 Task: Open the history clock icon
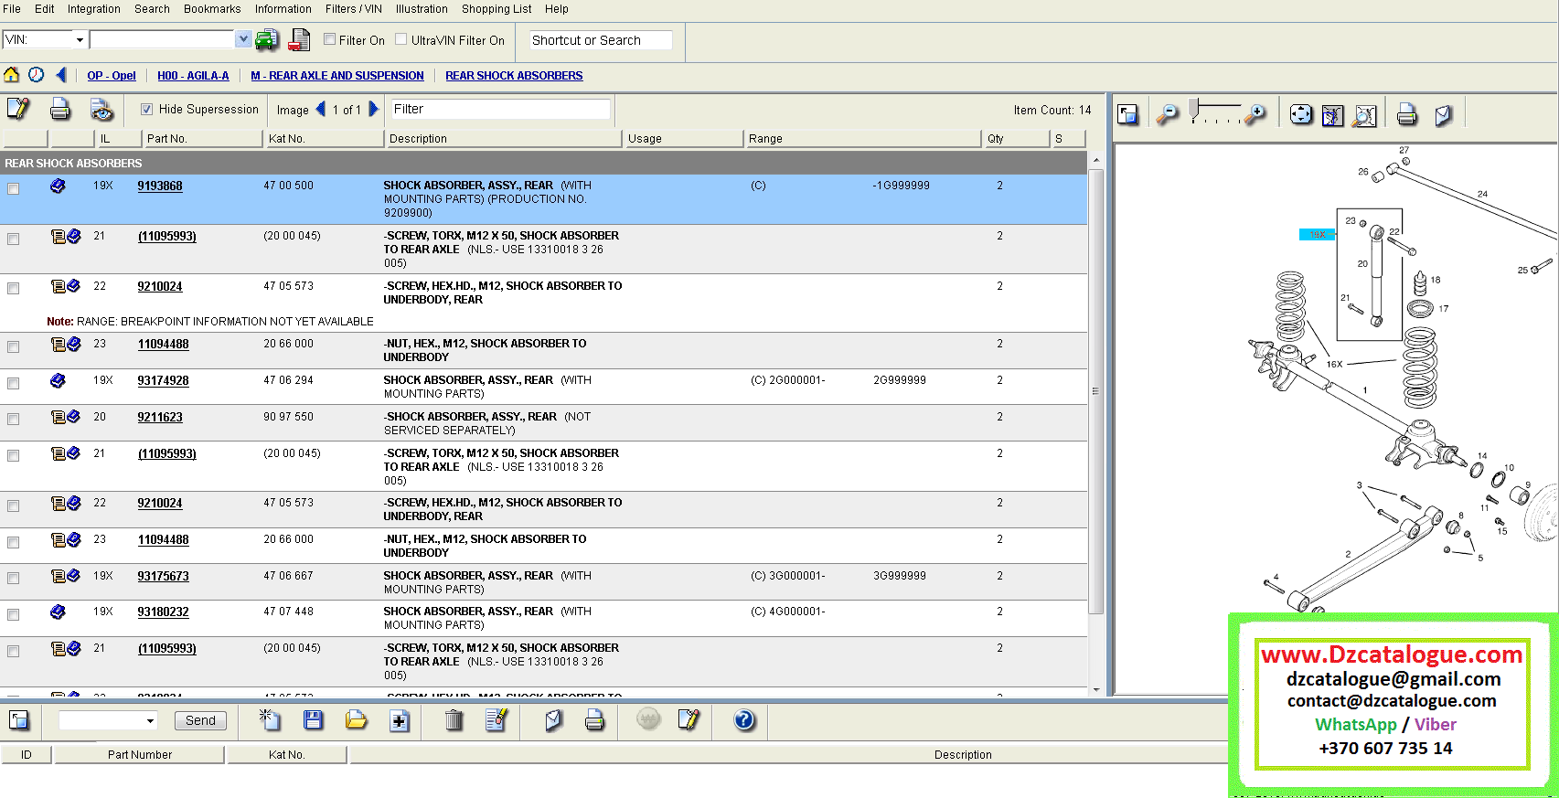36,75
